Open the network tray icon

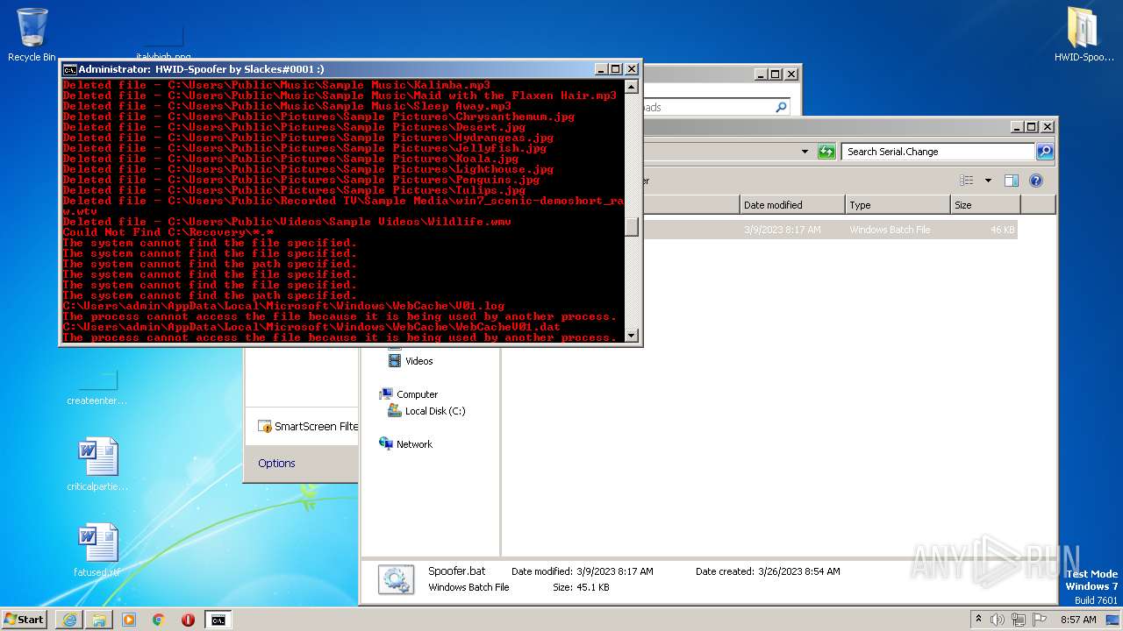[1018, 620]
